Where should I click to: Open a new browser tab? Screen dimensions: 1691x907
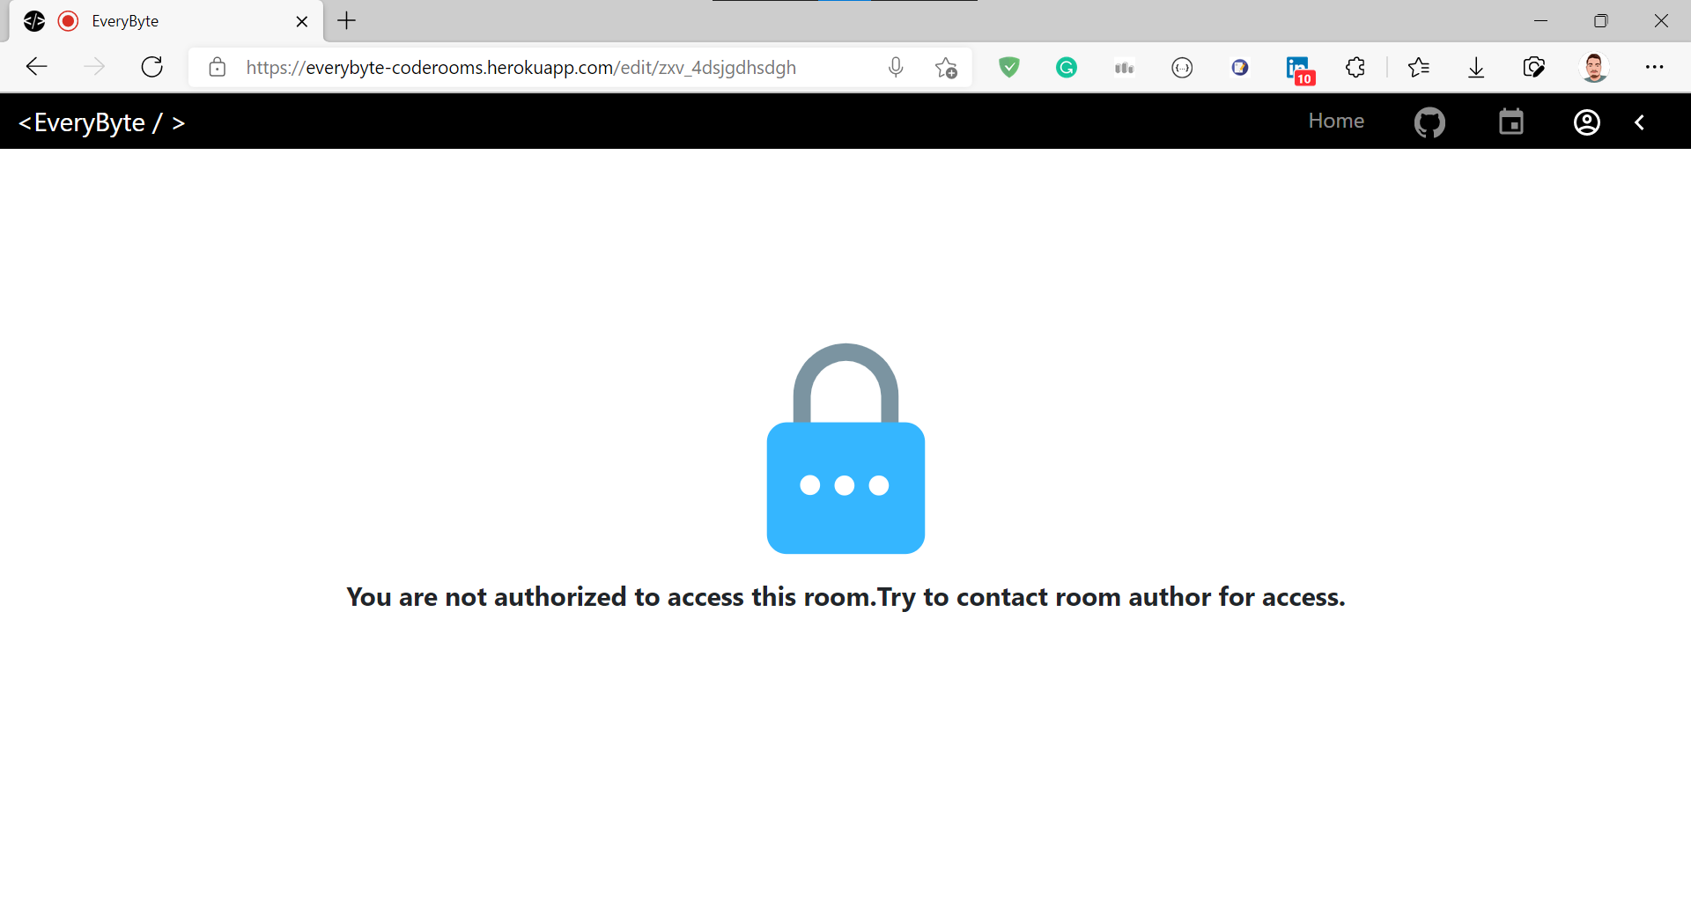pyautogui.click(x=347, y=20)
